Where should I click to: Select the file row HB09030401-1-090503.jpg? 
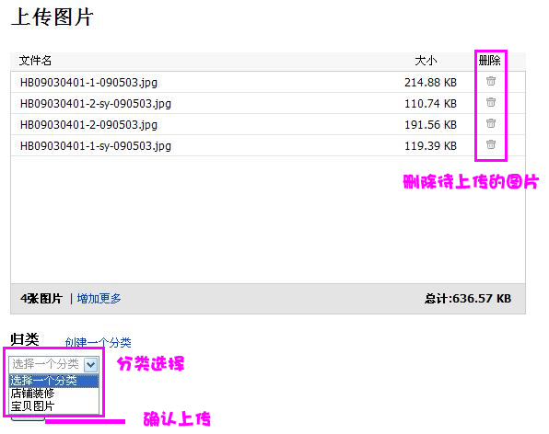click(x=268, y=83)
